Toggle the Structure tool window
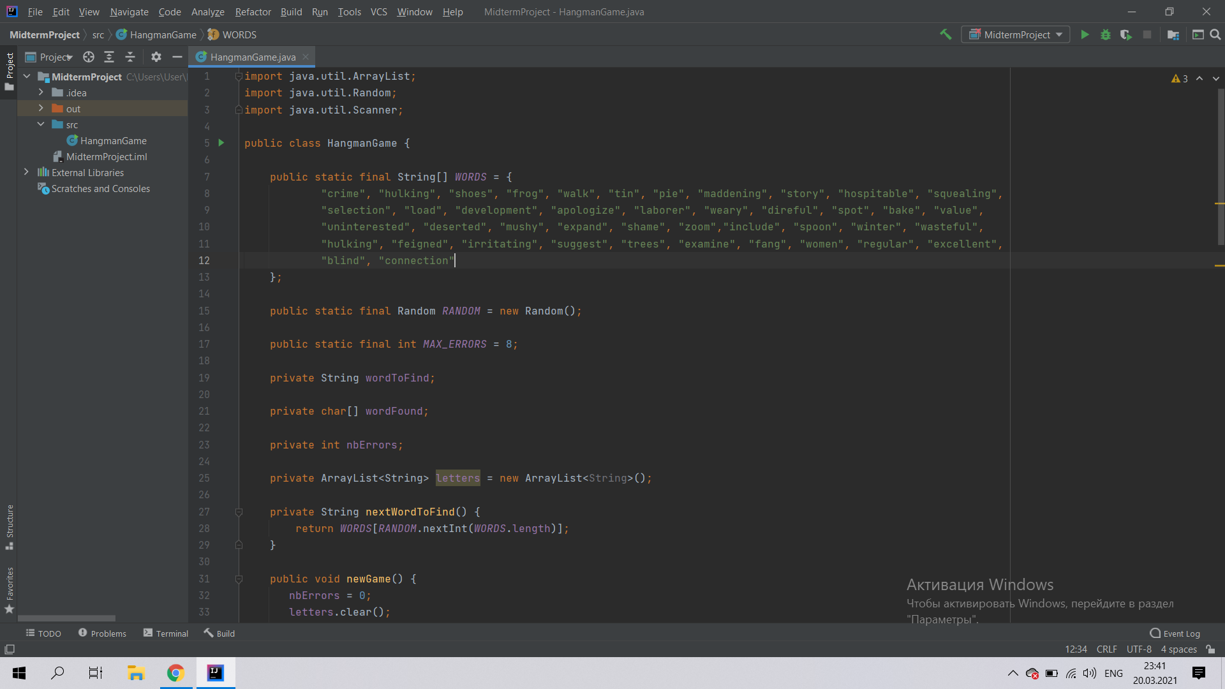 tap(10, 526)
